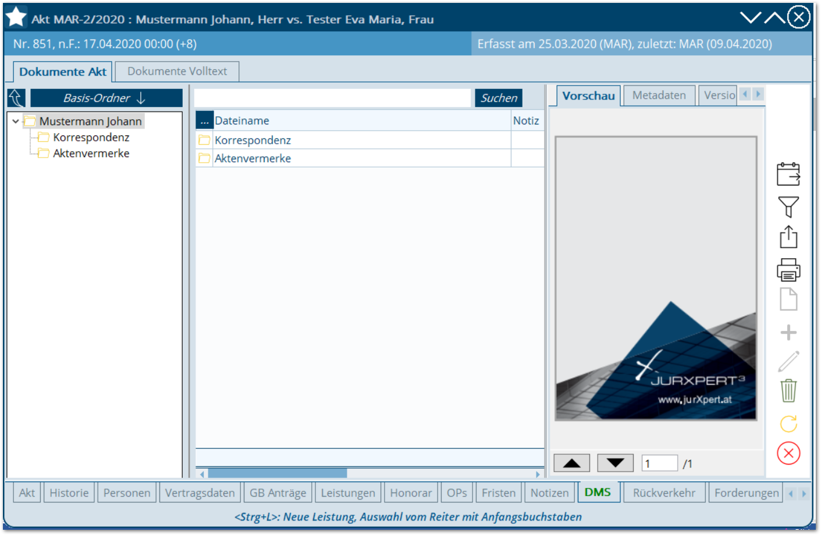Open the GB Anträge tab
821x535 pixels.
pyautogui.click(x=278, y=493)
